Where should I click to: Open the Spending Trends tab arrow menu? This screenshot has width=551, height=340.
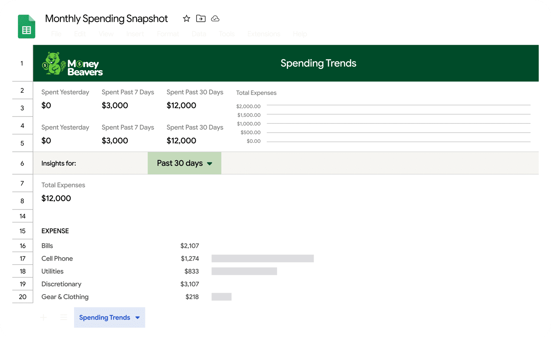(137, 318)
